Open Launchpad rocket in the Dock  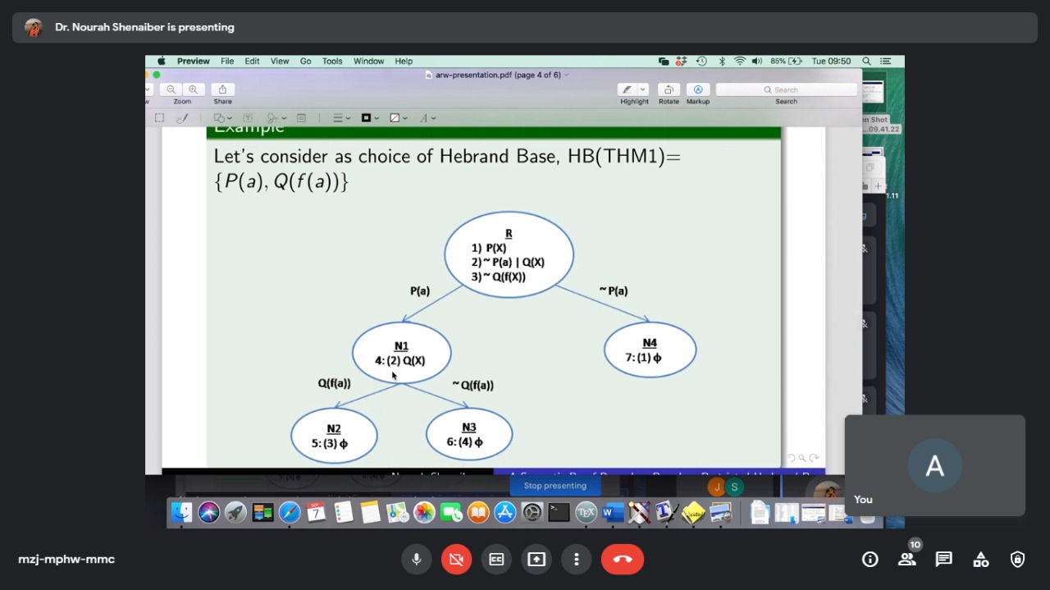point(235,512)
